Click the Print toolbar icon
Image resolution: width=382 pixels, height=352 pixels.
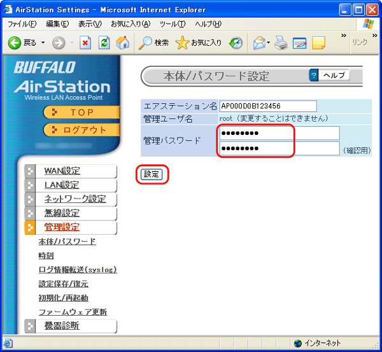pyautogui.click(x=281, y=43)
